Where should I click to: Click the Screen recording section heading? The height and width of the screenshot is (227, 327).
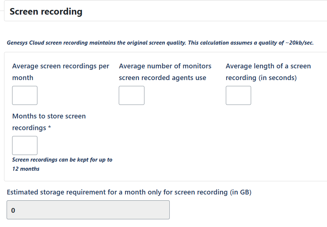46,12
